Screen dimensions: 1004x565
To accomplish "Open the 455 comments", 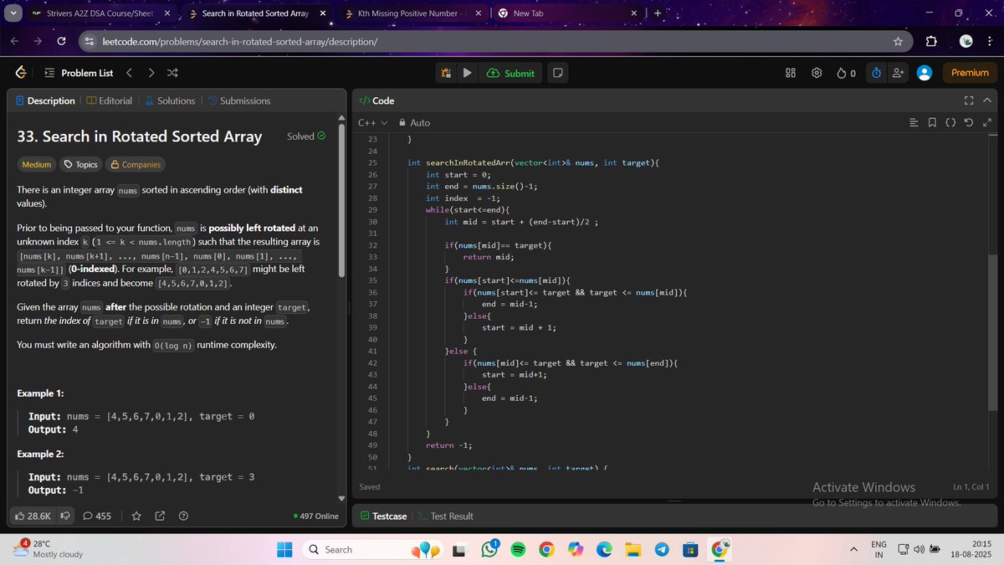I will coord(97,516).
